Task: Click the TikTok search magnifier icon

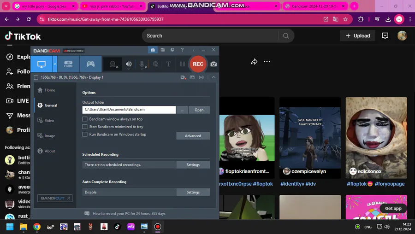Action: pyautogui.click(x=286, y=35)
